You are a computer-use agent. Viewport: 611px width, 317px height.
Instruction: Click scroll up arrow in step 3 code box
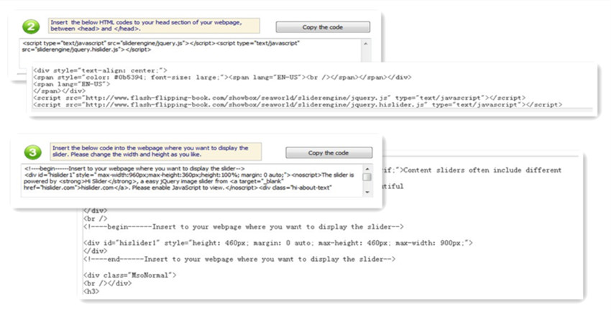[367, 169]
